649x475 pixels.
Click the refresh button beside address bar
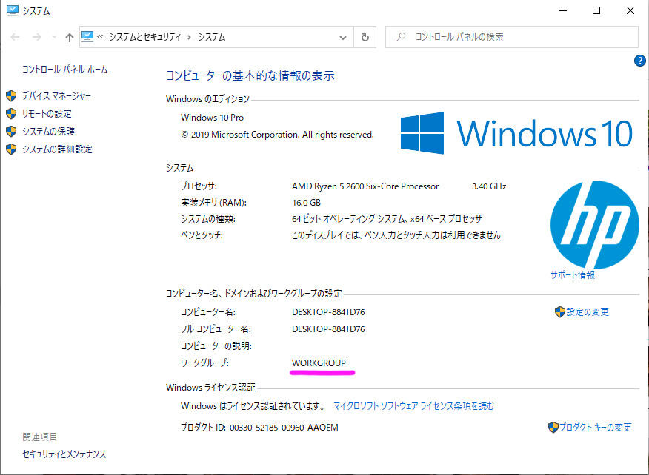[x=365, y=37]
